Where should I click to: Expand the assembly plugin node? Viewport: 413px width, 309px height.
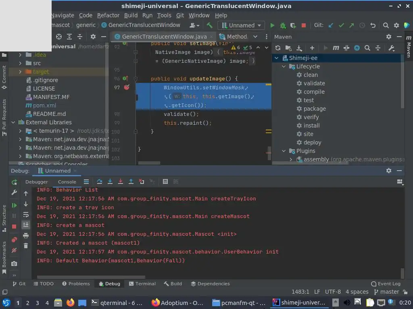(291, 159)
